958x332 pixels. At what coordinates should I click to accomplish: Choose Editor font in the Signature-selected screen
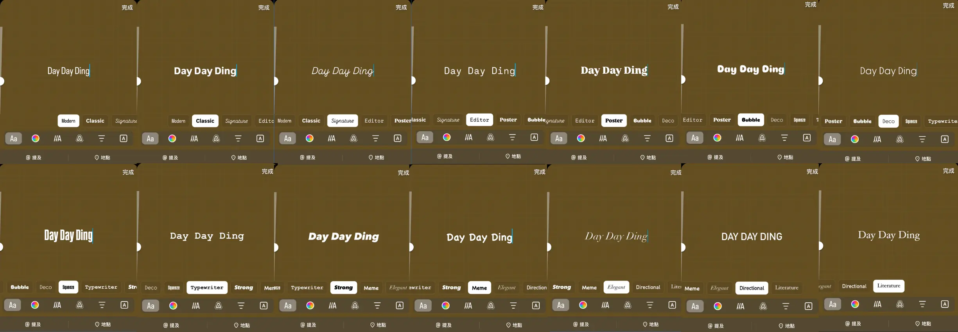coord(374,121)
